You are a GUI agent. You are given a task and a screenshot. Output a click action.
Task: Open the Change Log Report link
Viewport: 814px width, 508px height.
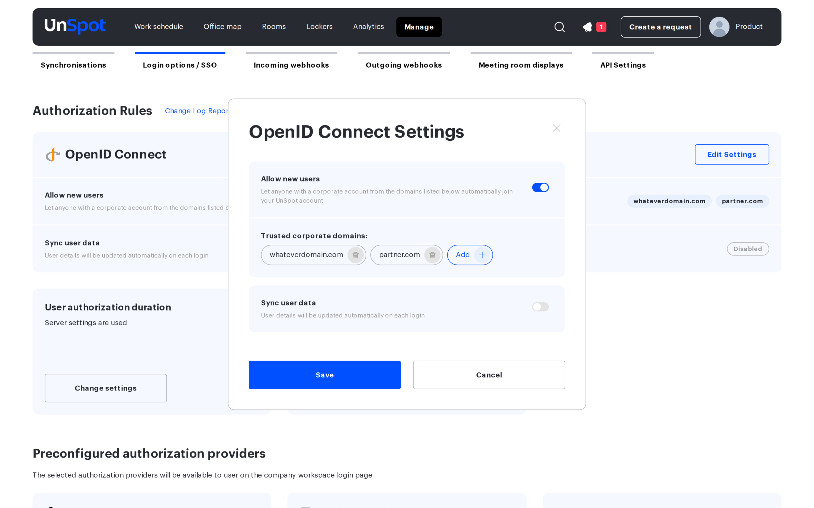(x=197, y=111)
